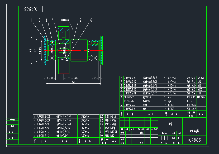
Task: Click HT150 in the QJR280.5-2 row
Action: coord(177,105)
